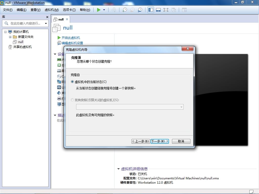Screen dimensions: 259x194
Task: Collapse the 我的计算机 tree node
Action: tap(6, 32)
